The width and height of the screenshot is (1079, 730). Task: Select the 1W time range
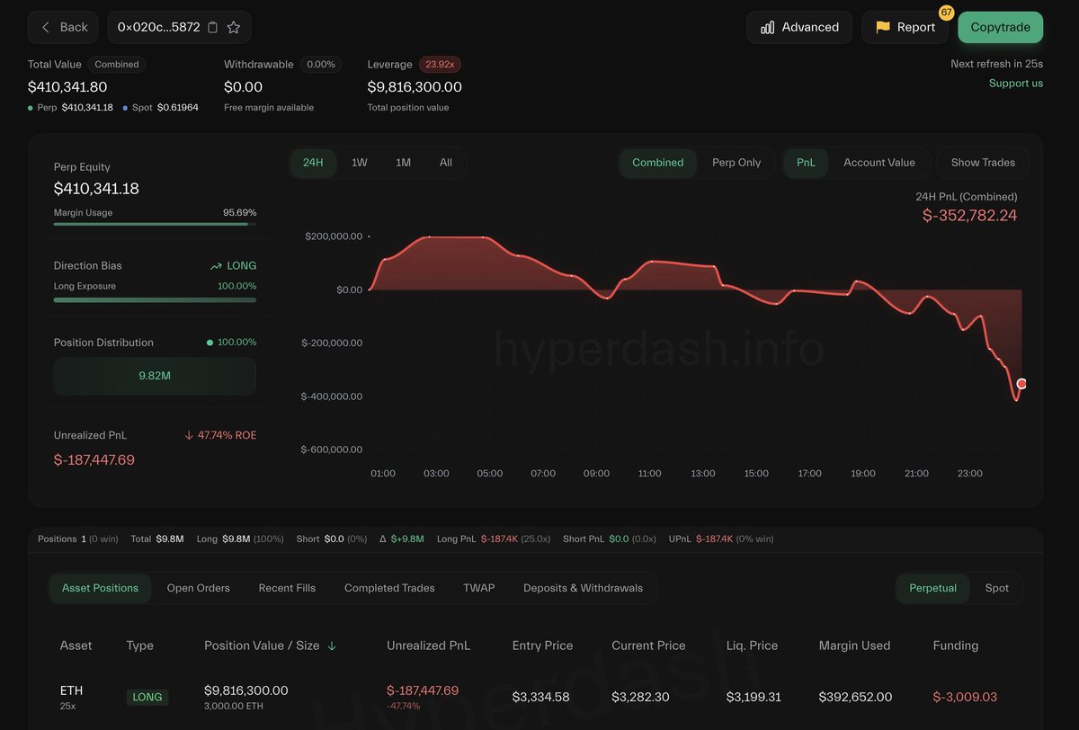tap(359, 163)
